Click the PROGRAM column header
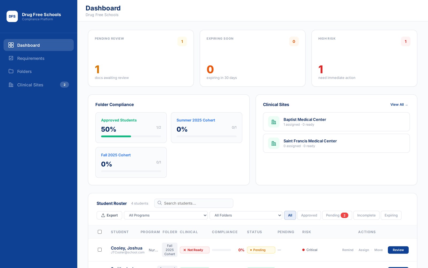 pyautogui.click(x=150, y=232)
